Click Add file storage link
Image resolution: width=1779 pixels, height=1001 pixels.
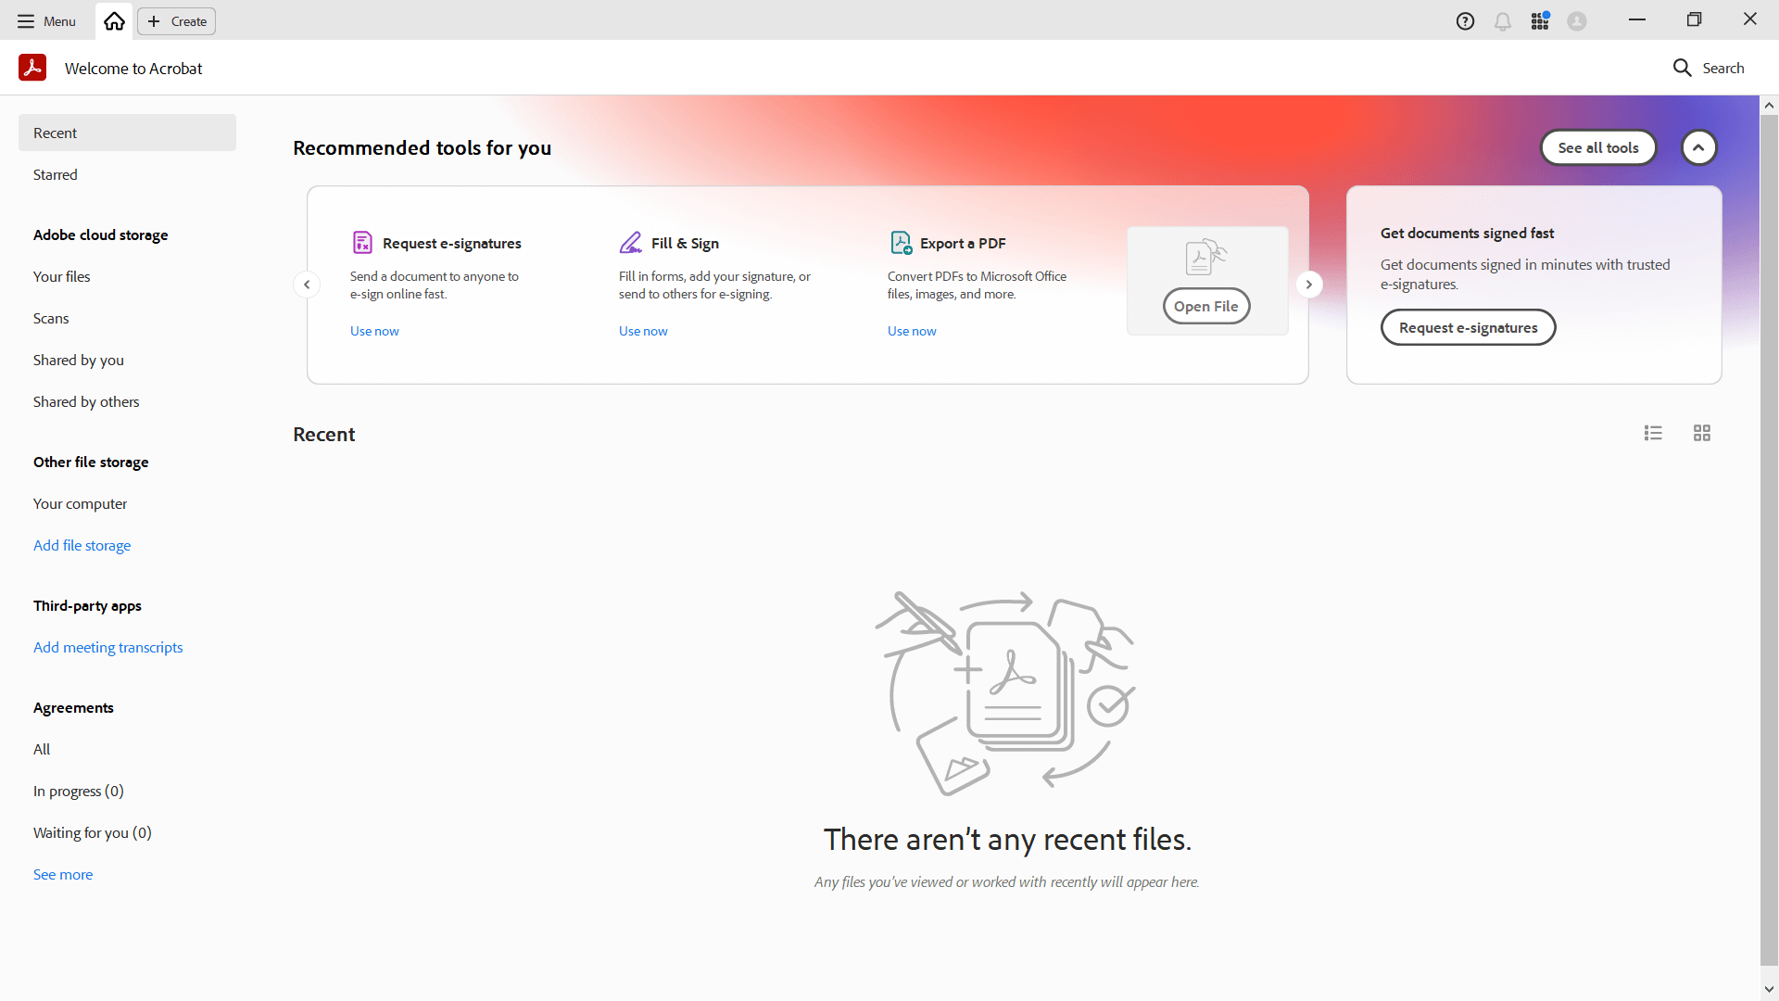click(x=82, y=545)
